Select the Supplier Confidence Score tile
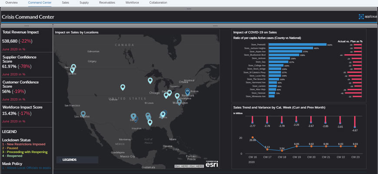This screenshot has height=174, width=378. pos(27,65)
